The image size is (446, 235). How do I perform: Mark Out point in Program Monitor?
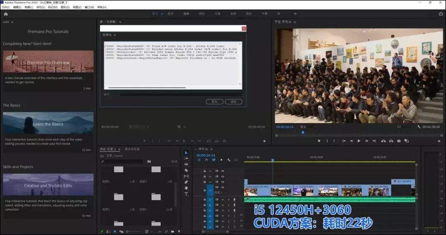[334, 141]
